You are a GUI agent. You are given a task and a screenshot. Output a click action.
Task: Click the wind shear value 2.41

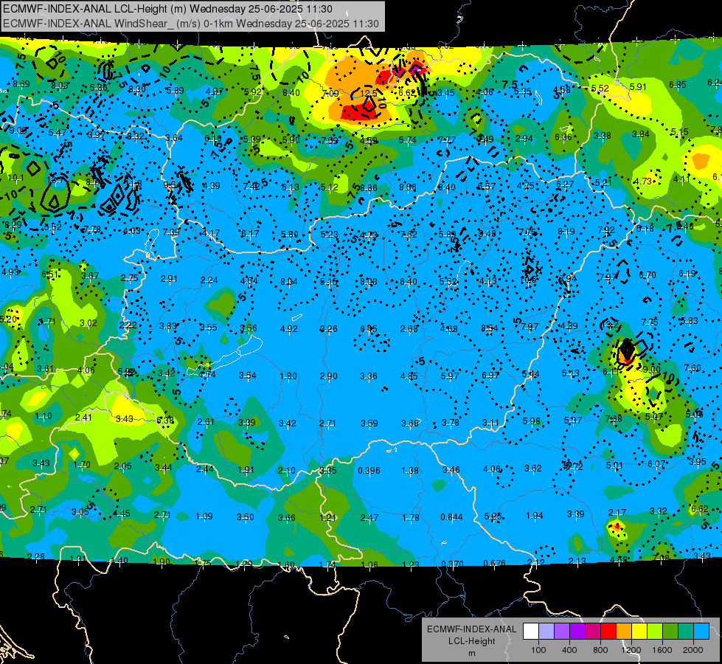[83, 417]
